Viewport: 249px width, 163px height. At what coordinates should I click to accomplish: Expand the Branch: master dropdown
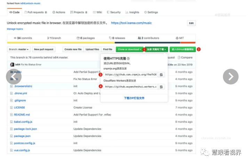19,49
